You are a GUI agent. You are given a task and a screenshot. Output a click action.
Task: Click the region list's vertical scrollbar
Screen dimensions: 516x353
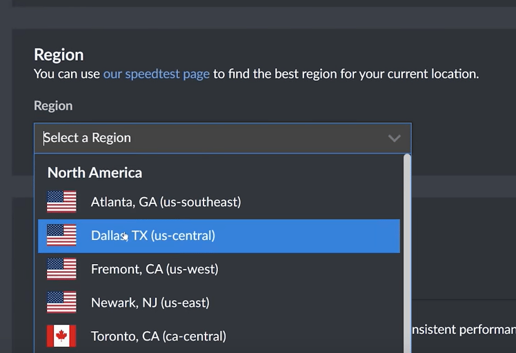coord(407,255)
